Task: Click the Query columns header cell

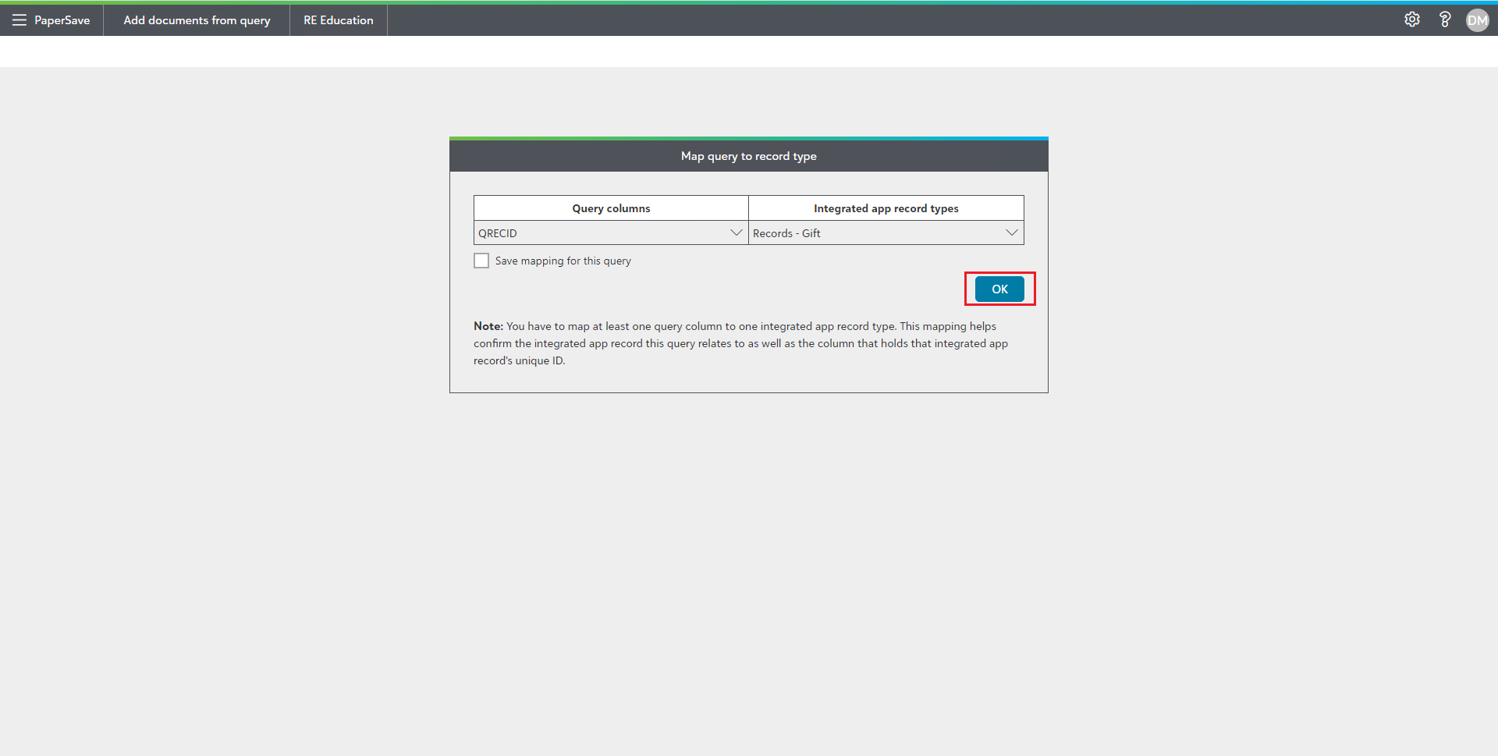Action: [x=611, y=208]
